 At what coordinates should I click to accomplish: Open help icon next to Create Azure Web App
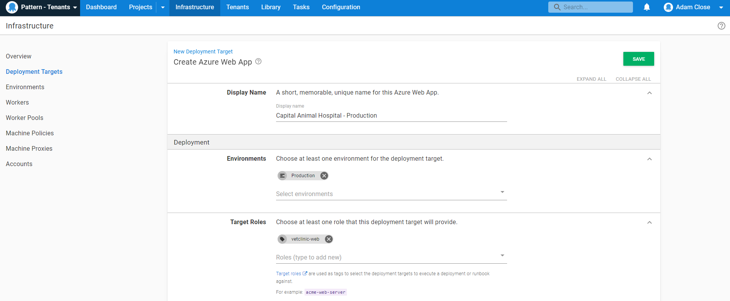pos(258,62)
